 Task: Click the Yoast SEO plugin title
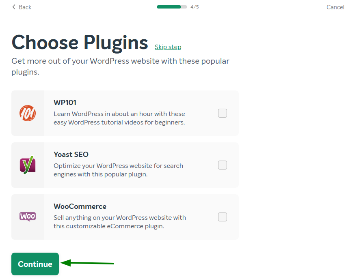coord(71,155)
